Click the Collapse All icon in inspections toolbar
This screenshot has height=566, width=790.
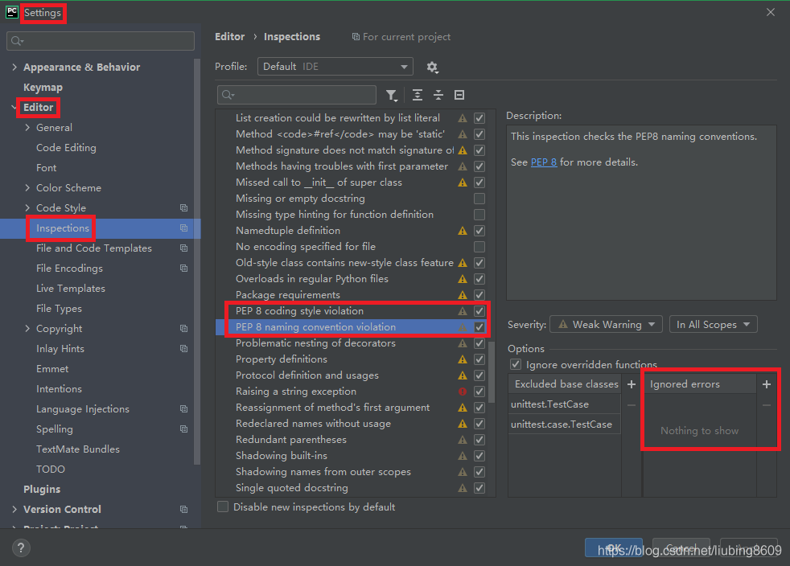click(x=438, y=95)
